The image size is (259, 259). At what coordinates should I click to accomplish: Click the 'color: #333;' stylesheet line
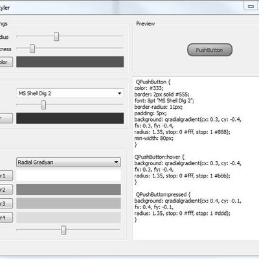click(x=149, y=88)
